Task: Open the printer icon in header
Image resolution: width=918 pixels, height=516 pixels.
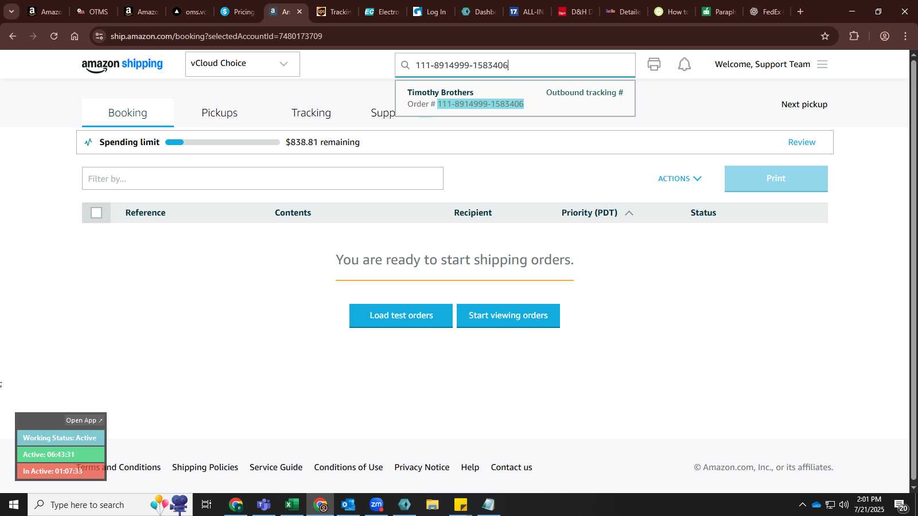Action: coord(654,64)
